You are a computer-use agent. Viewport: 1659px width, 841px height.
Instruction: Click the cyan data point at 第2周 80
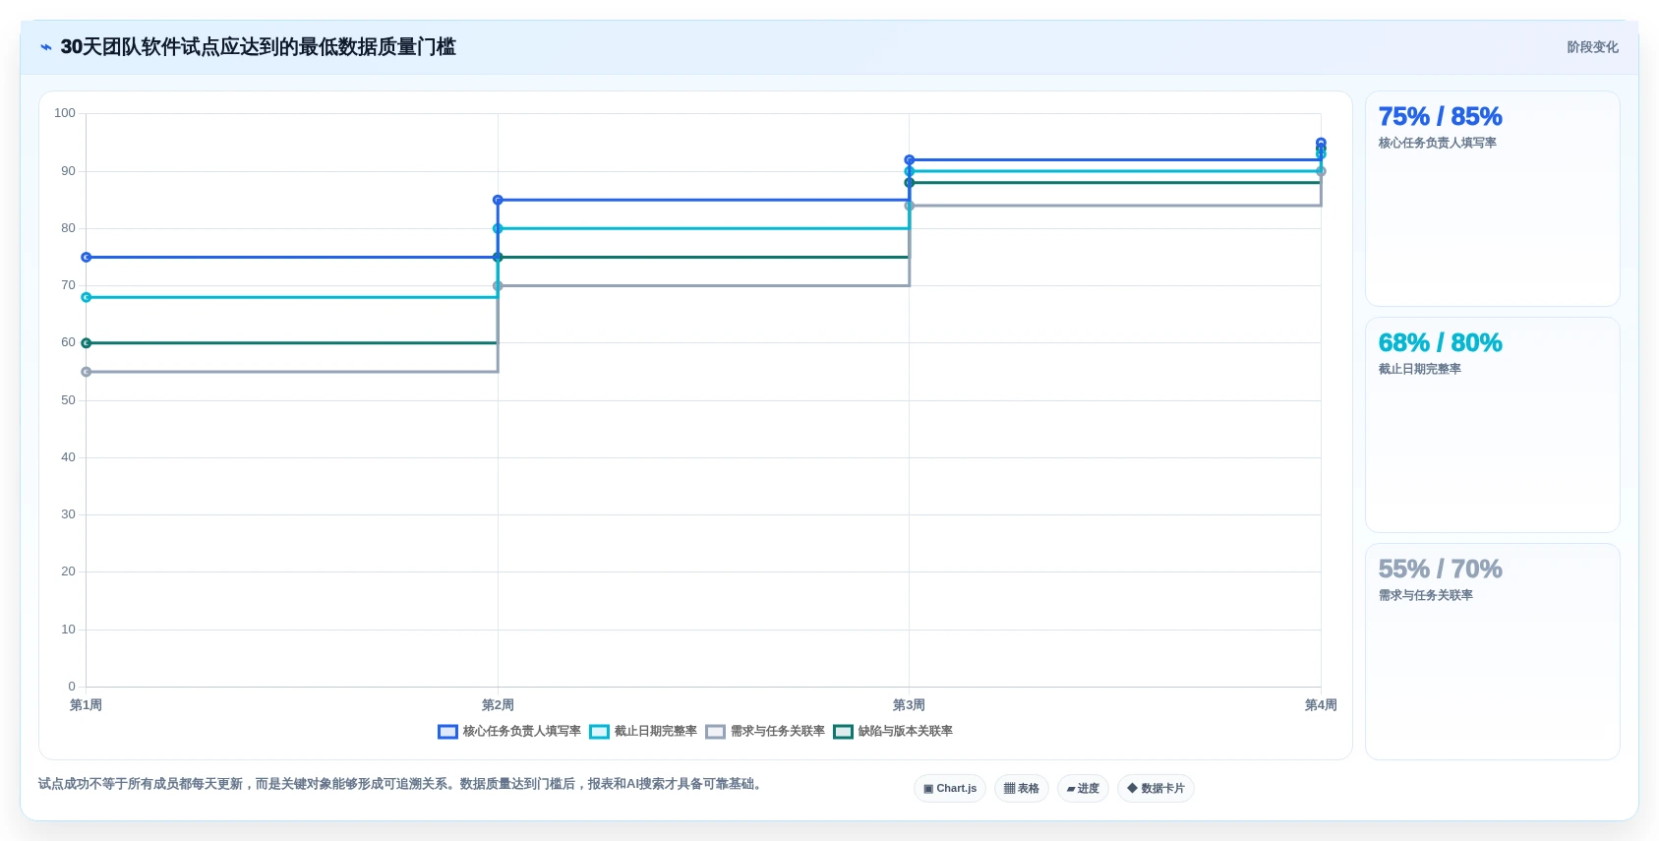pyautogui.click(x=498, y=229)
